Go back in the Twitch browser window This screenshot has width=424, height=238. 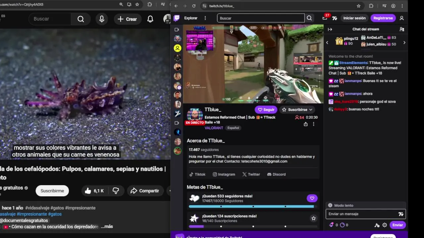pos(176,6)
